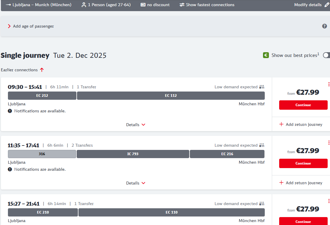
Task: Click Modify details in the header
Action: point(311,5)
